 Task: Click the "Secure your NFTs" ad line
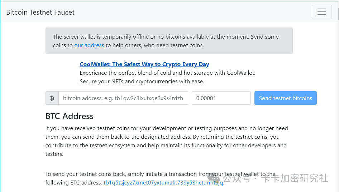(142, 82)
